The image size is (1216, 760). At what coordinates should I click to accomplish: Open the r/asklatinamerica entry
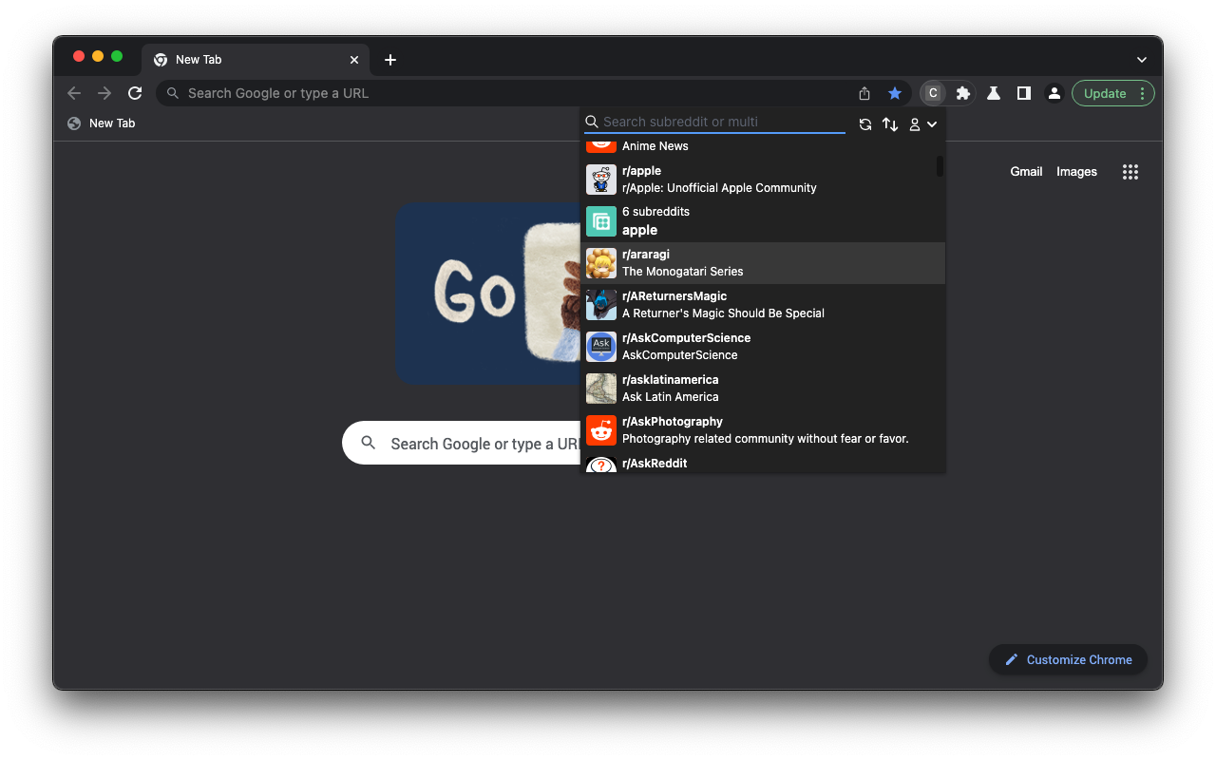763,389
